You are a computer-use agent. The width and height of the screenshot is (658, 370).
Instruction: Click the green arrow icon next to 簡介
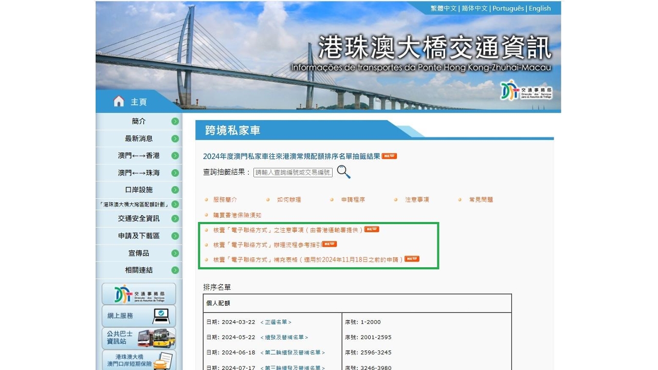[x=175, y=121]
